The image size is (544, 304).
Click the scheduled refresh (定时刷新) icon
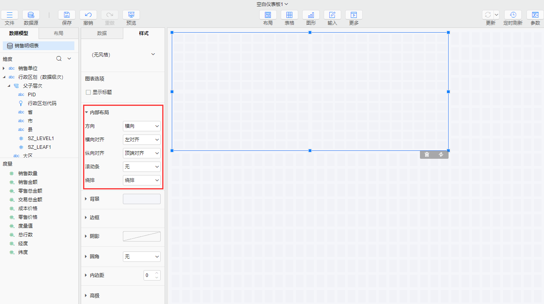pyautogui.click(x=513, y=15)
